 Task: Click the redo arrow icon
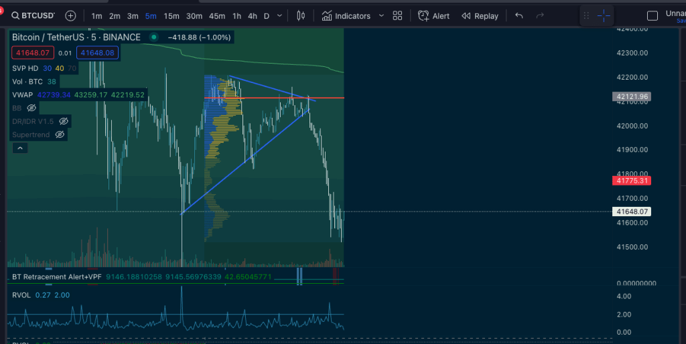[x=540, y=15]
